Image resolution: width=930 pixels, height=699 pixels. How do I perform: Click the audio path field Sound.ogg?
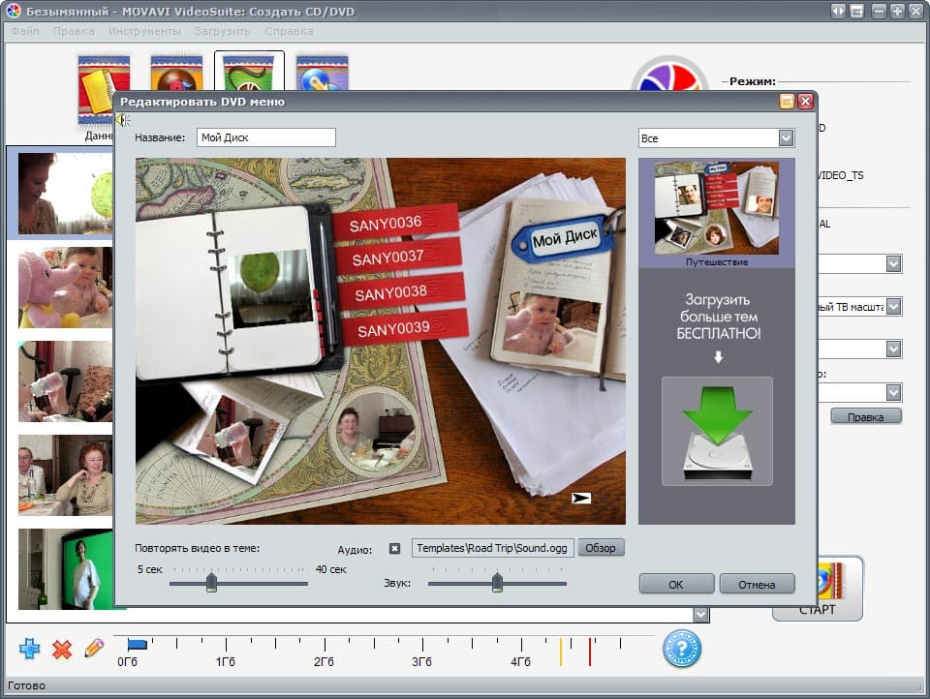(492, 548)
